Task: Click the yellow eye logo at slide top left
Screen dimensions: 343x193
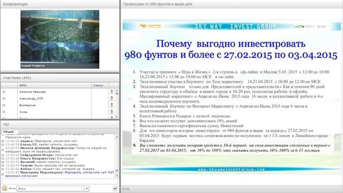Action: coord(150,26)
